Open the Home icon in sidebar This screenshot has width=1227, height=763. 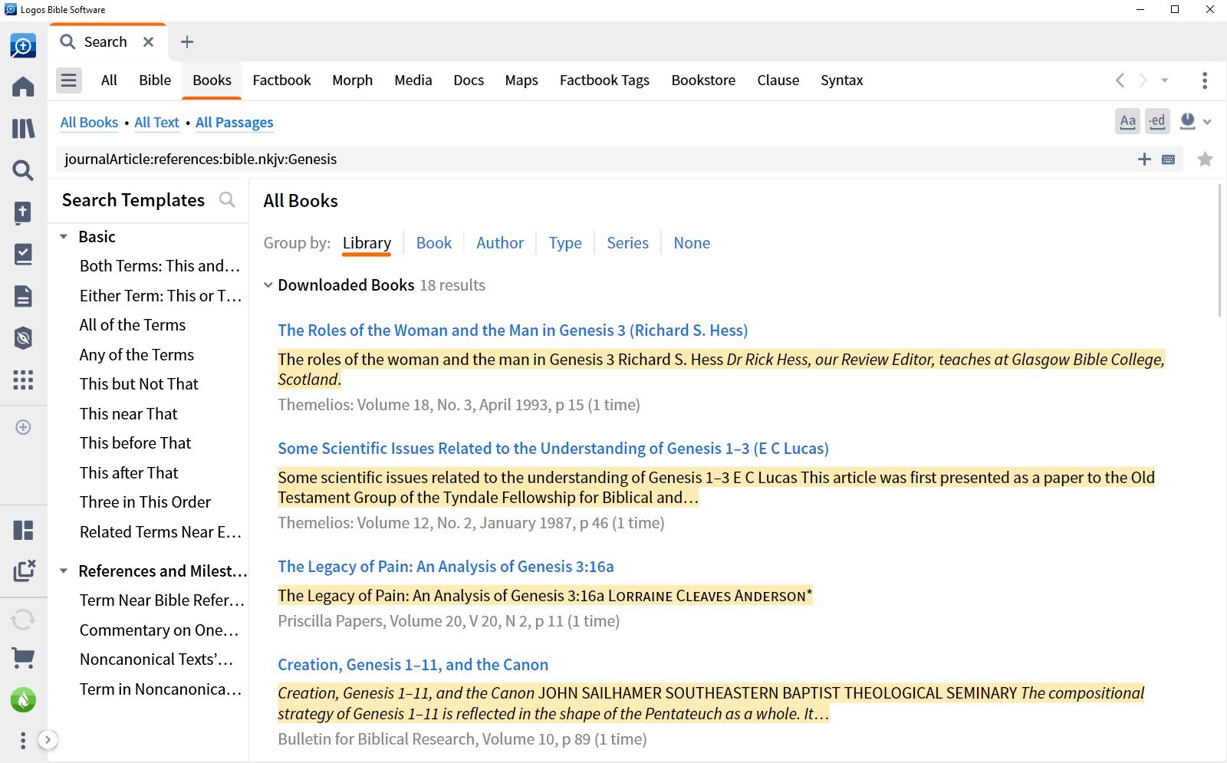[23, 87]
